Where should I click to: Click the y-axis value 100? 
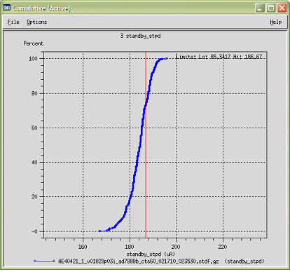point(33,59)
